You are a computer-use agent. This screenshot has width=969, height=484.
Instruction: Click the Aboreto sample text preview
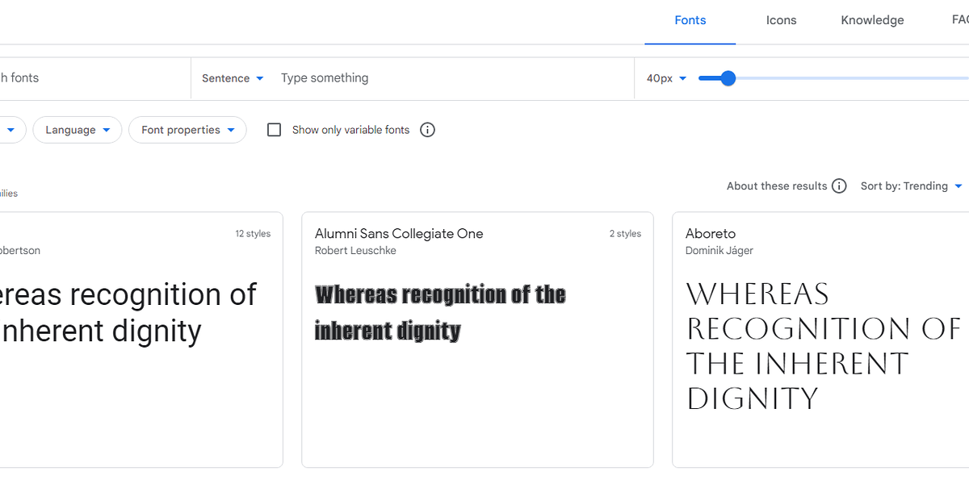[x=824, y=346]
